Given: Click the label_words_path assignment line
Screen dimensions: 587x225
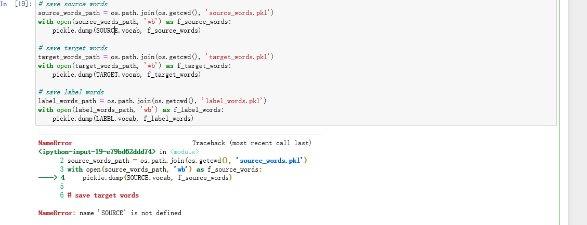Looking at the screenshot, I should click(152, 101).
